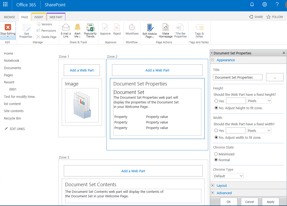287x206 pixels.
Task: Open Site contents in the navigation
Action: pyautogui.click(x=14, y=111)
